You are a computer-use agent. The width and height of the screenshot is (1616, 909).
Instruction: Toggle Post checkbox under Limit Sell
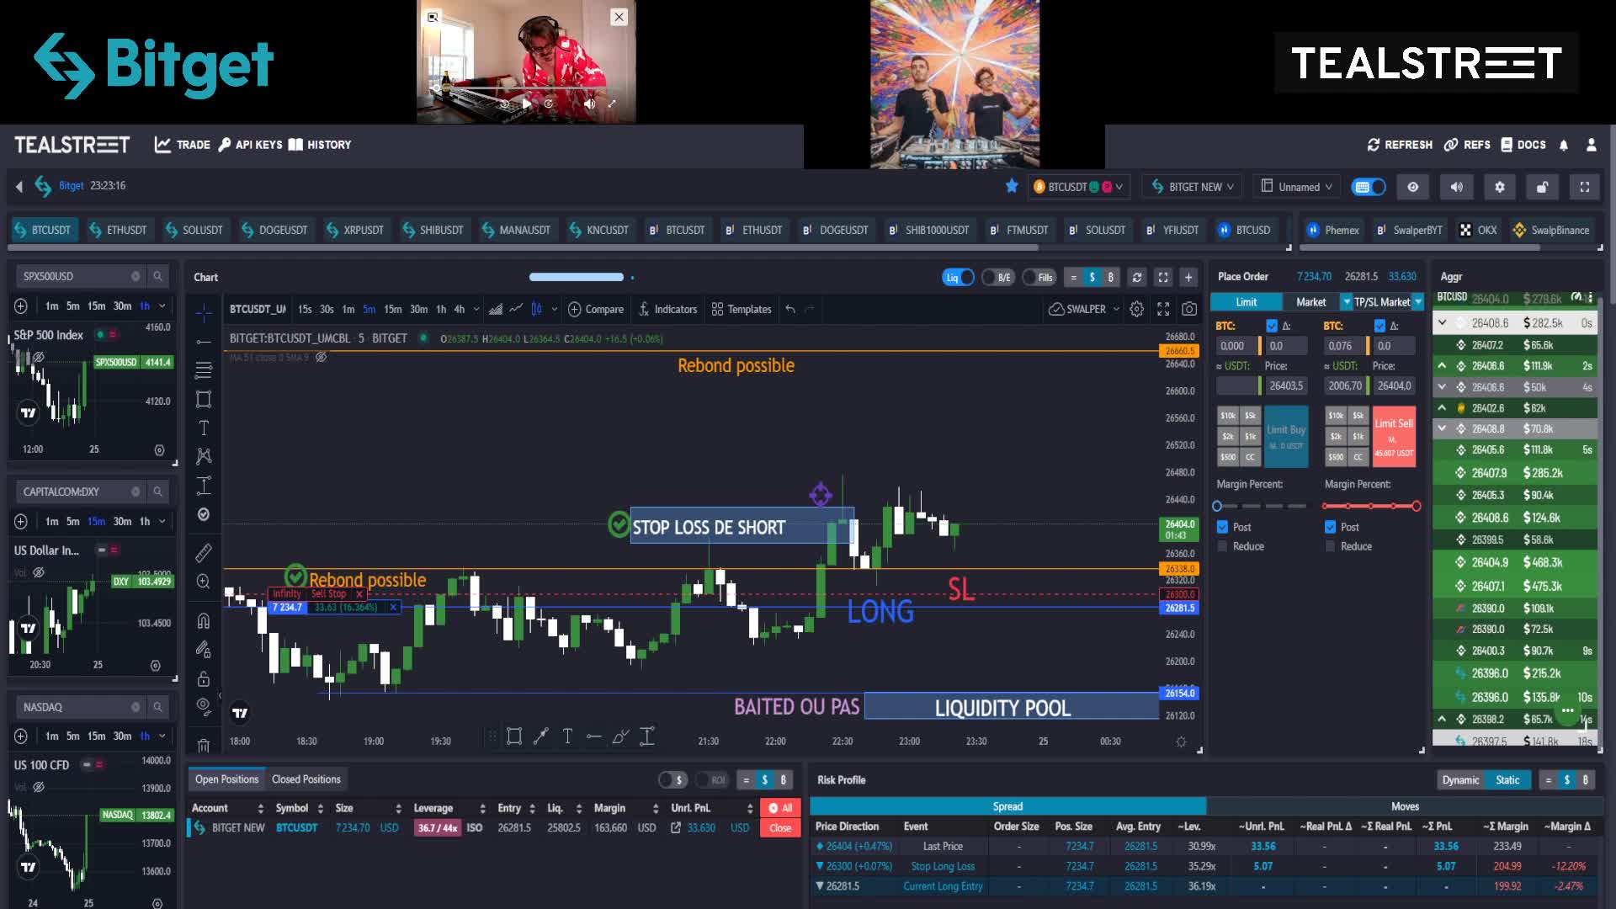(1330, 527)
